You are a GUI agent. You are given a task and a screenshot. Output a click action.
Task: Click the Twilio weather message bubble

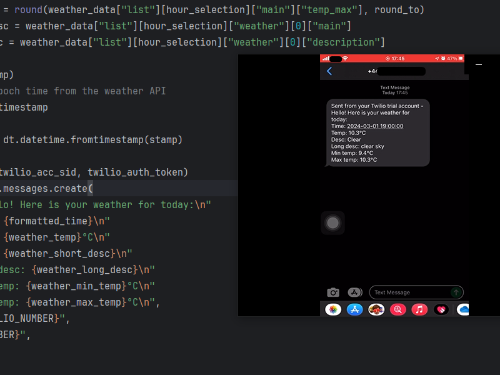point(377,132)
